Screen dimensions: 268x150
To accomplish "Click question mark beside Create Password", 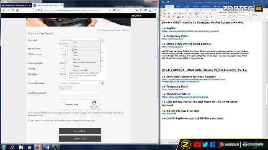I will (x=102, y=83).
